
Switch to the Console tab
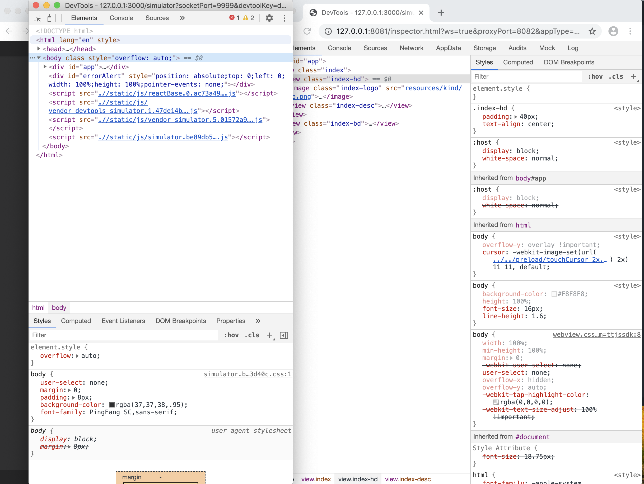click(x=121, y=18)
